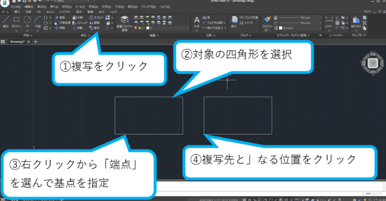Image resolution: width=386 pixels, height=201 pixels.
Task: Click the 回転 (rotate) tool
Action: pyautogui.click(x=77, y=28)
